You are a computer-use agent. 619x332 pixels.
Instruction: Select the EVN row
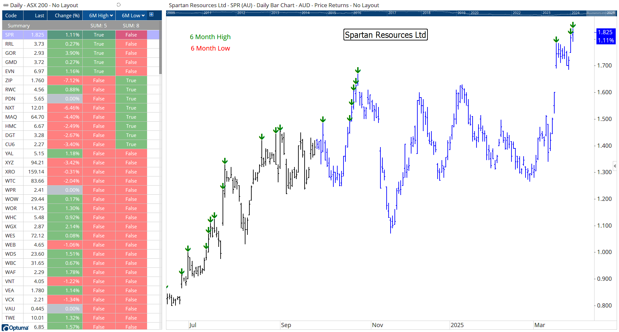[x=13, y=71]
